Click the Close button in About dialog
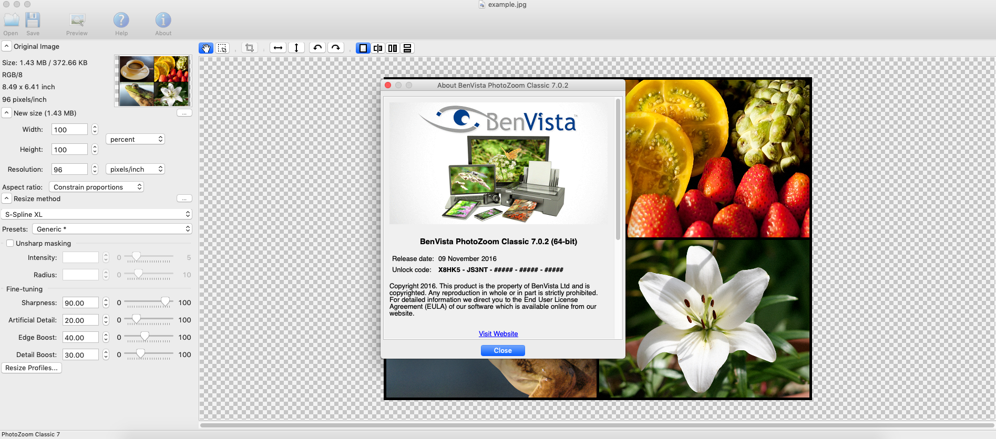 (502, 350)
